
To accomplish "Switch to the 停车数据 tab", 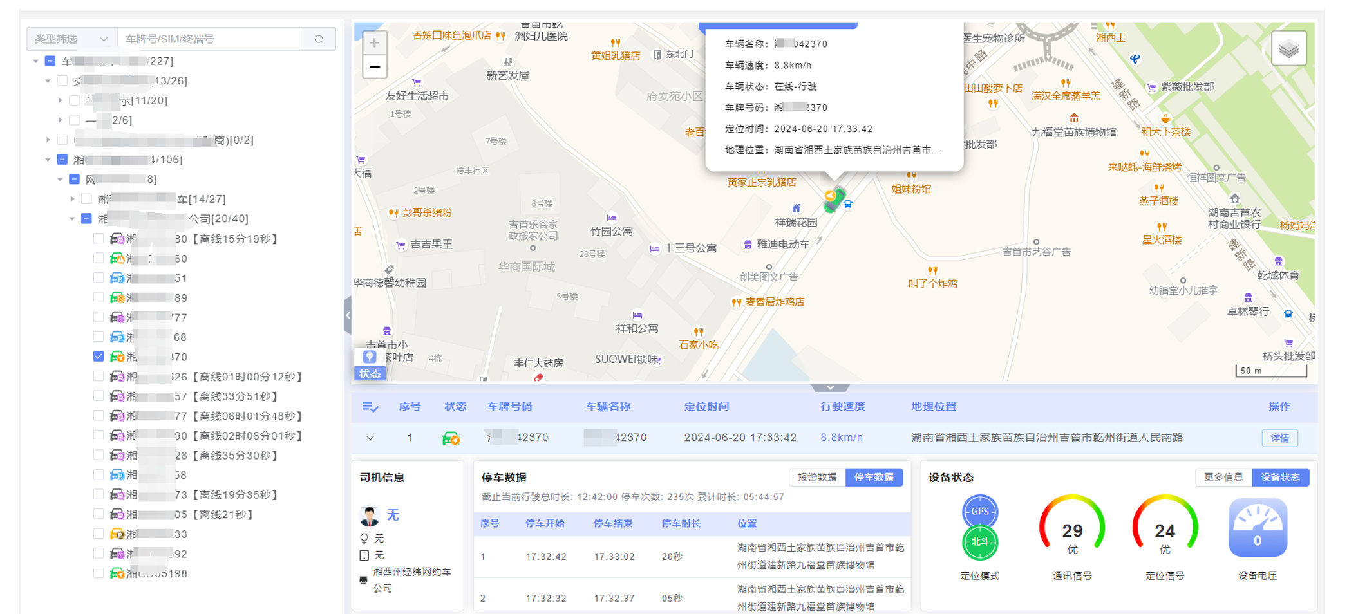I will point(874,478).
